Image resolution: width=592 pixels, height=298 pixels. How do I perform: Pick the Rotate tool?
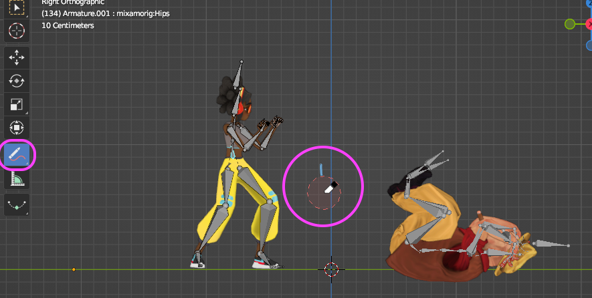(17, 81)
